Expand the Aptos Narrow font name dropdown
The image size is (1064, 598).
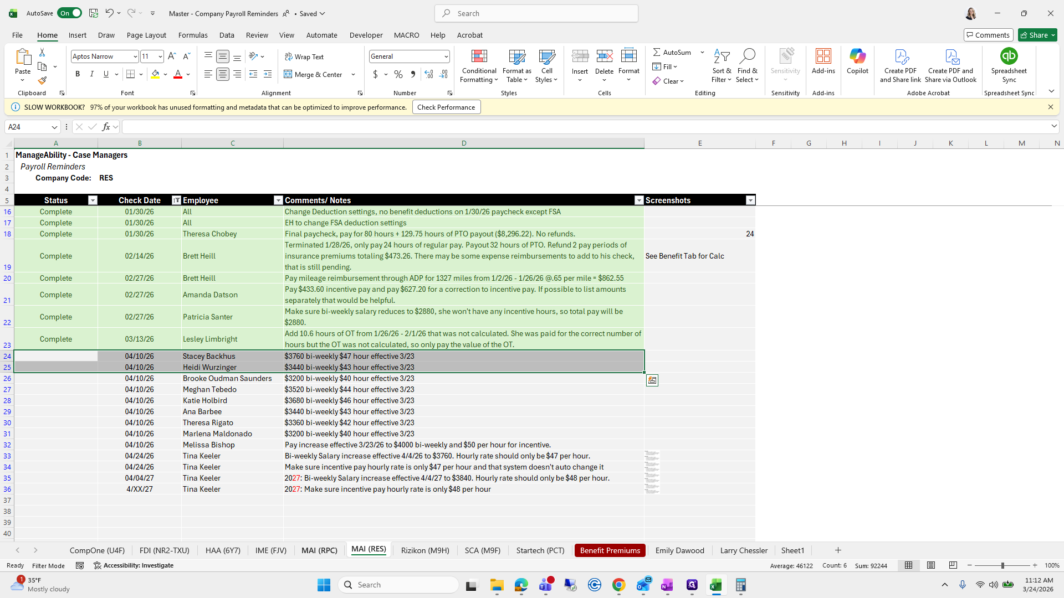pos(135,56)
